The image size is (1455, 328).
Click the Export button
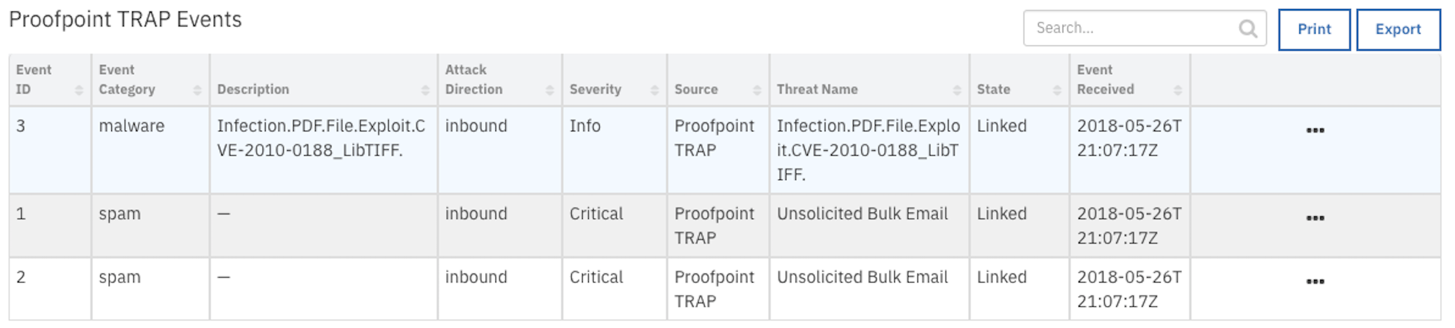[1398, 29]
